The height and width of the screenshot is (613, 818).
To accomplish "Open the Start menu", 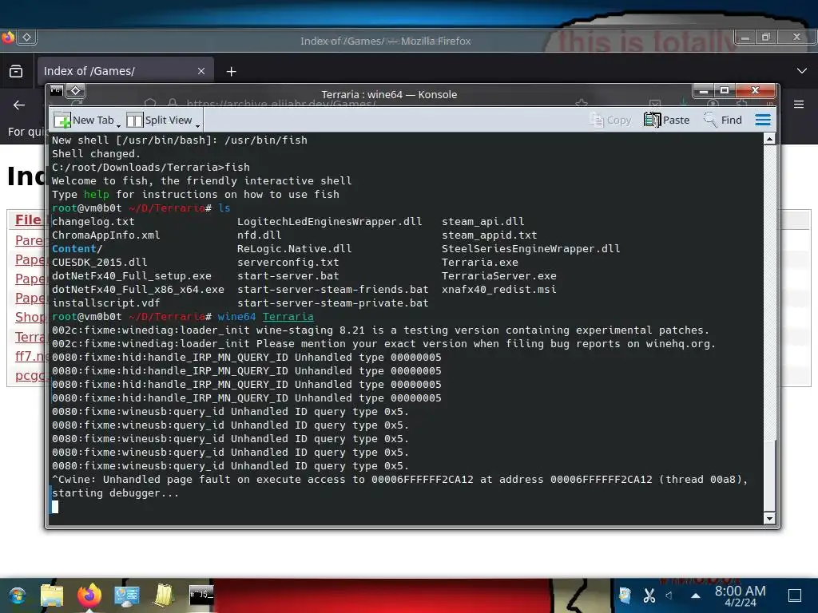I will pyautogui.click(x=18, y=595).
